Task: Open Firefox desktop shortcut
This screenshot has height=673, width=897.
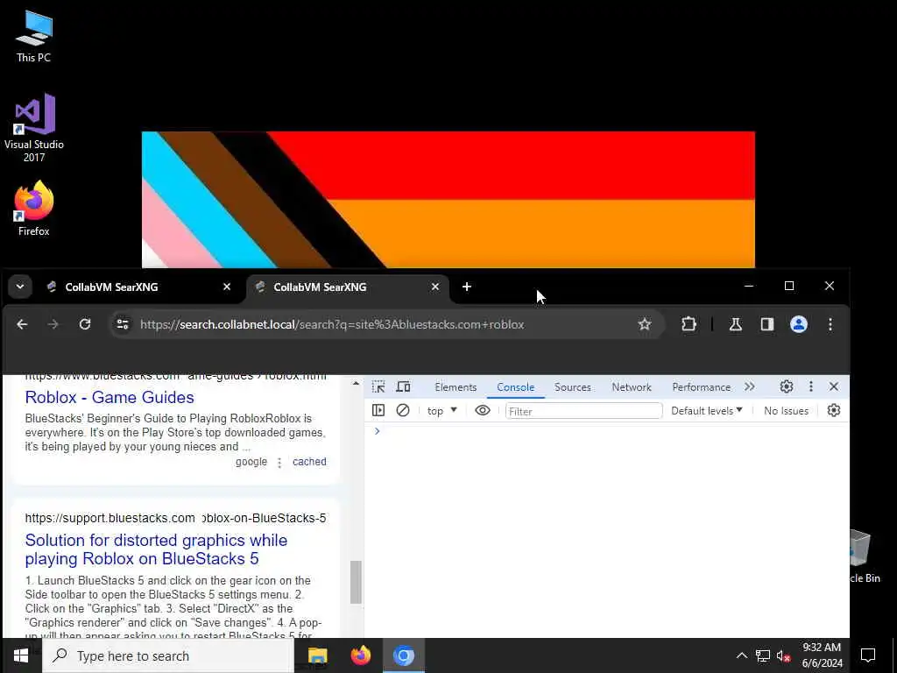Action: coord(34,209)
